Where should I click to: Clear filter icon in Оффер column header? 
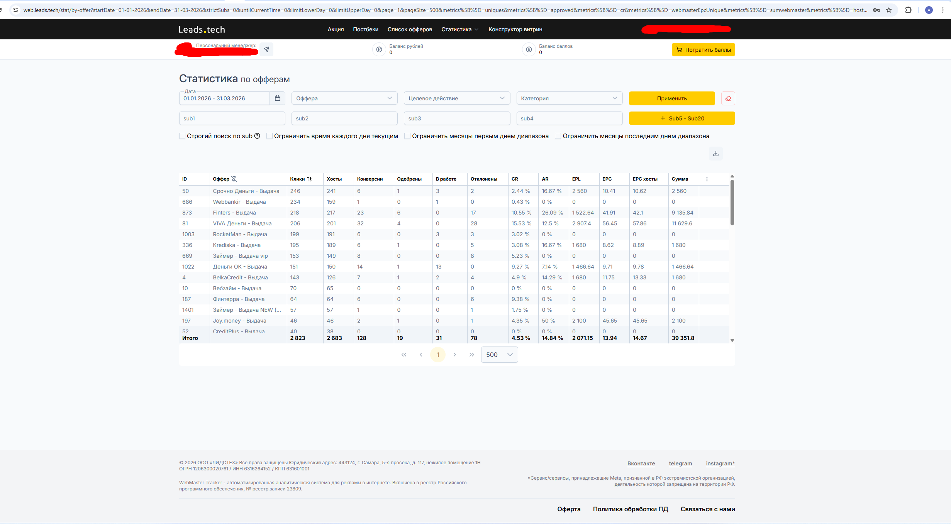[234, 179]
